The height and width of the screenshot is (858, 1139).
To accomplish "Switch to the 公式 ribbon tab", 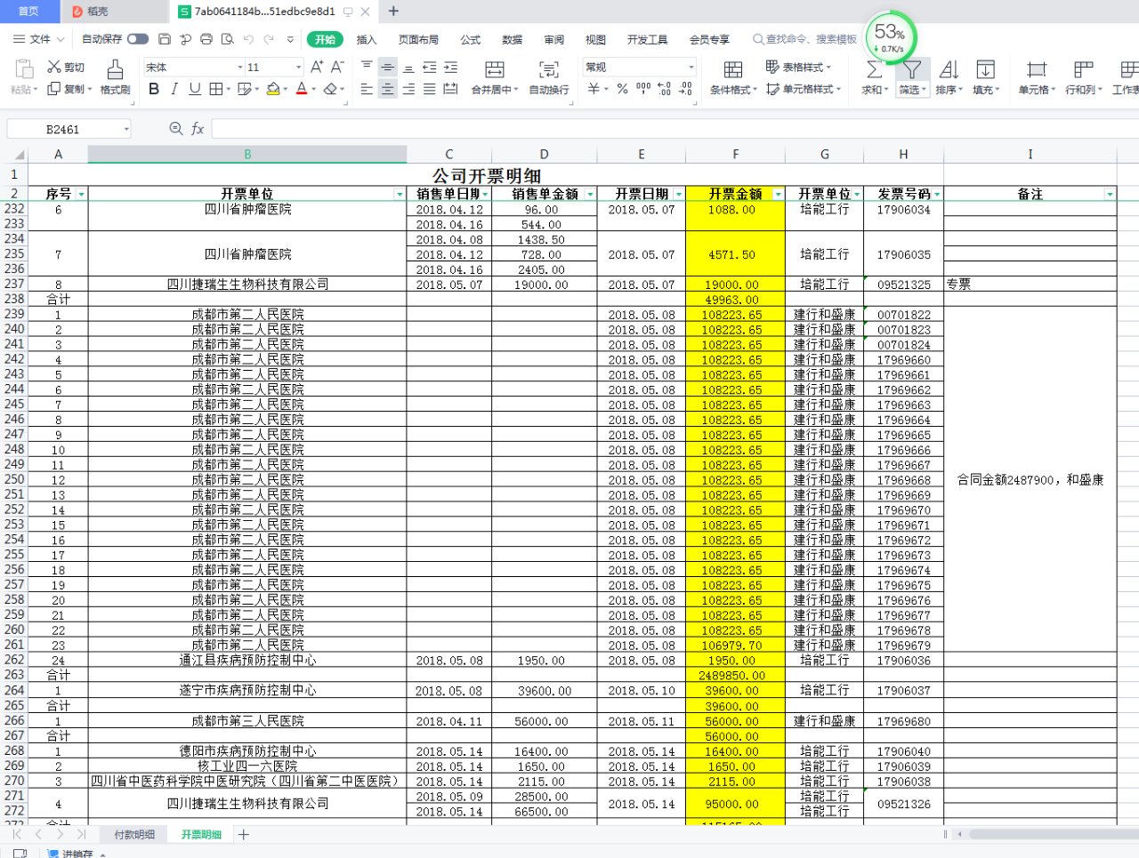I will click(x=471, y=39).
